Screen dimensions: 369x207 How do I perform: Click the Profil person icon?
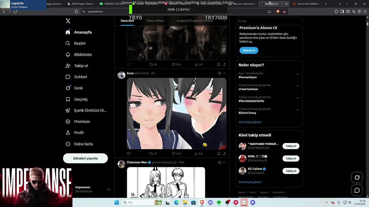(x=68, y=133)
